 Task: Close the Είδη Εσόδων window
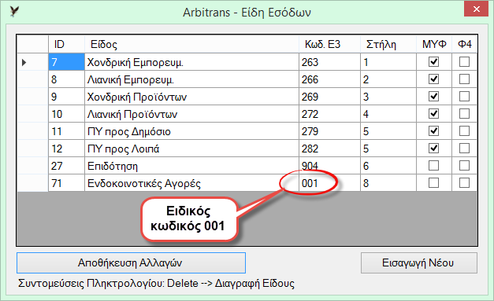coord(476,9)
